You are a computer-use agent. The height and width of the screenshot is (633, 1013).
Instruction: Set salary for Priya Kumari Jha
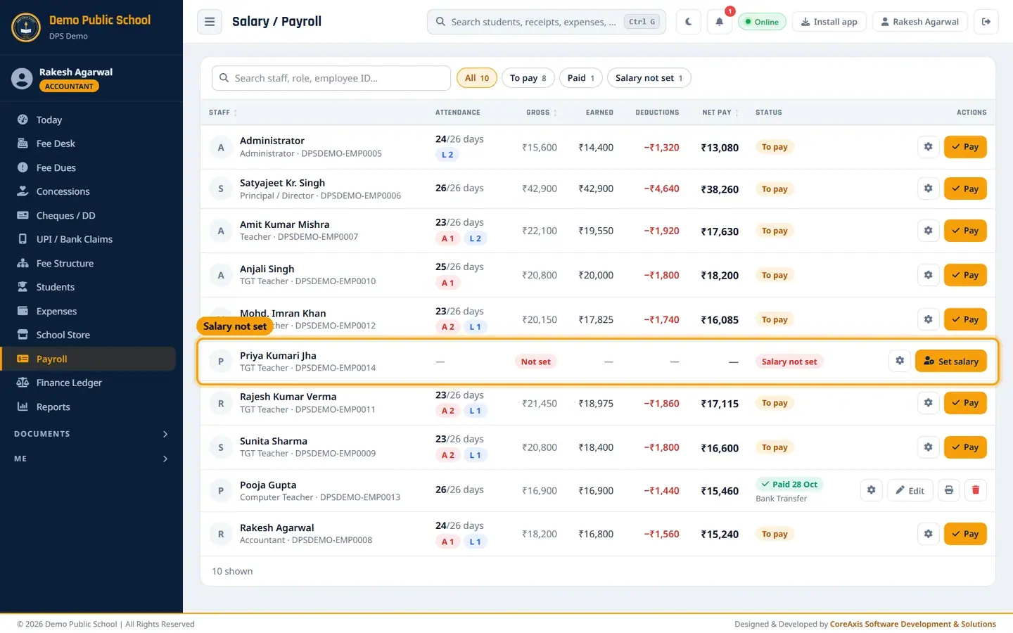click(951, 361)
